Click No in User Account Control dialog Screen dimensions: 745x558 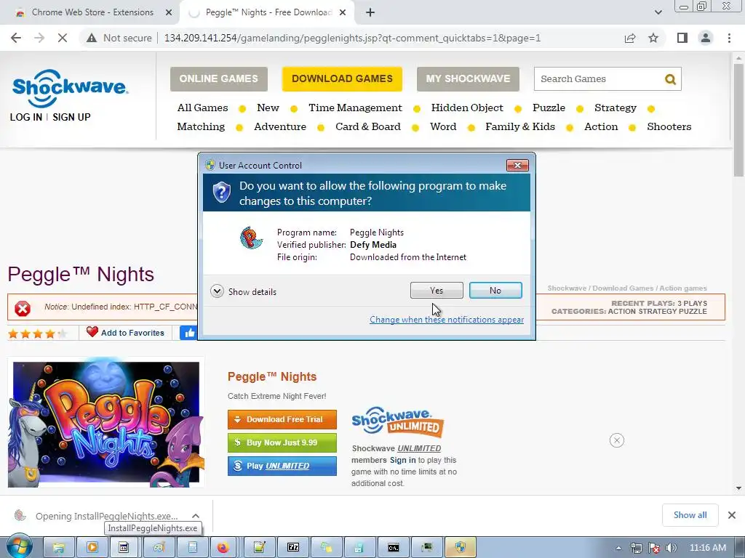coord(495,291)
